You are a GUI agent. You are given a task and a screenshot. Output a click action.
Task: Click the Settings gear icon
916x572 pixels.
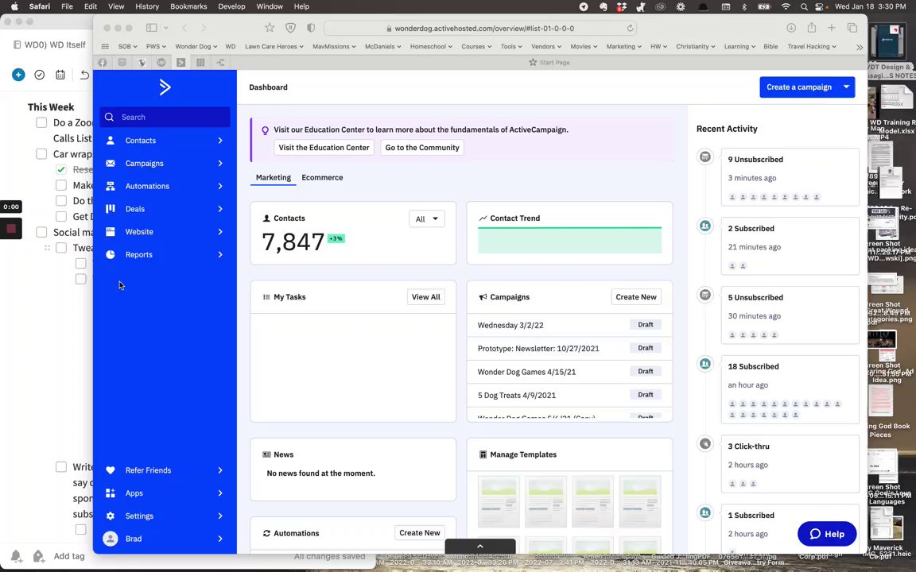coord(110,516)
